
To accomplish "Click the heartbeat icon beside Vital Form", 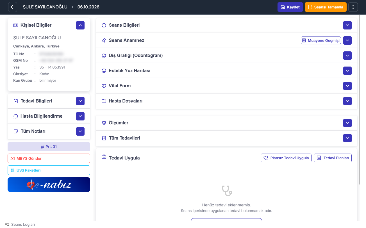I will (104, 86).
